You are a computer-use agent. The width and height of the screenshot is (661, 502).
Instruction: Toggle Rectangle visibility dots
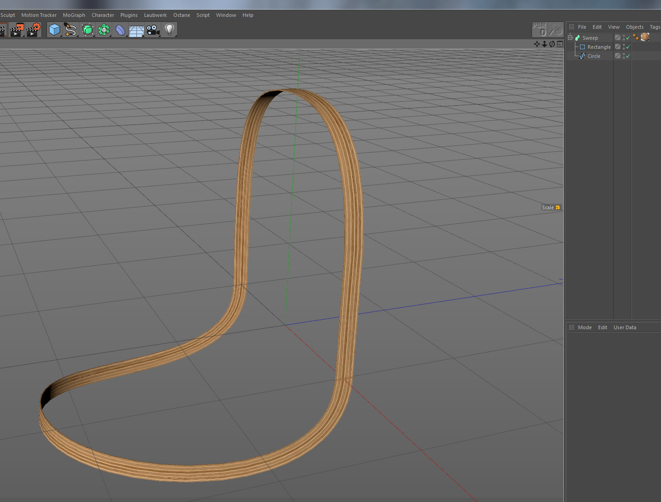pos(624,47)
